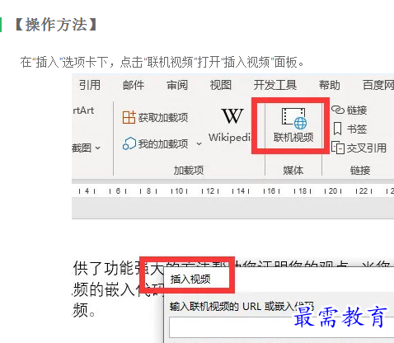The width and height of the screenshot is (394, 343).
Task: Click the 获取加载项 store icon
Action: pos(129,117)
